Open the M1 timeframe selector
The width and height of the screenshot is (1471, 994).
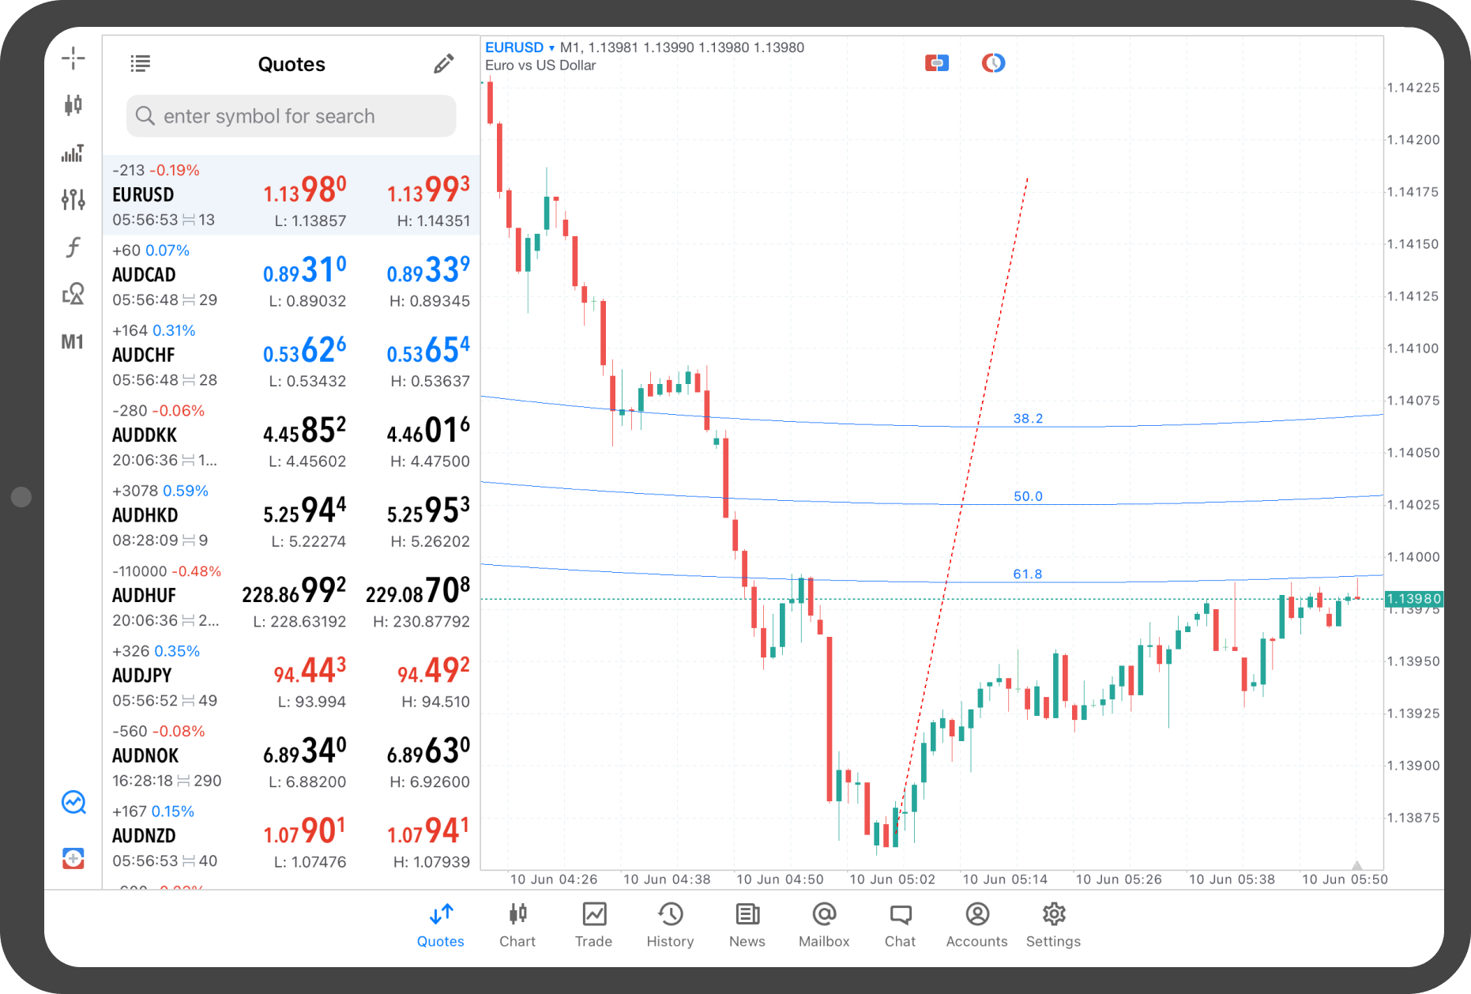coord(73,342)
